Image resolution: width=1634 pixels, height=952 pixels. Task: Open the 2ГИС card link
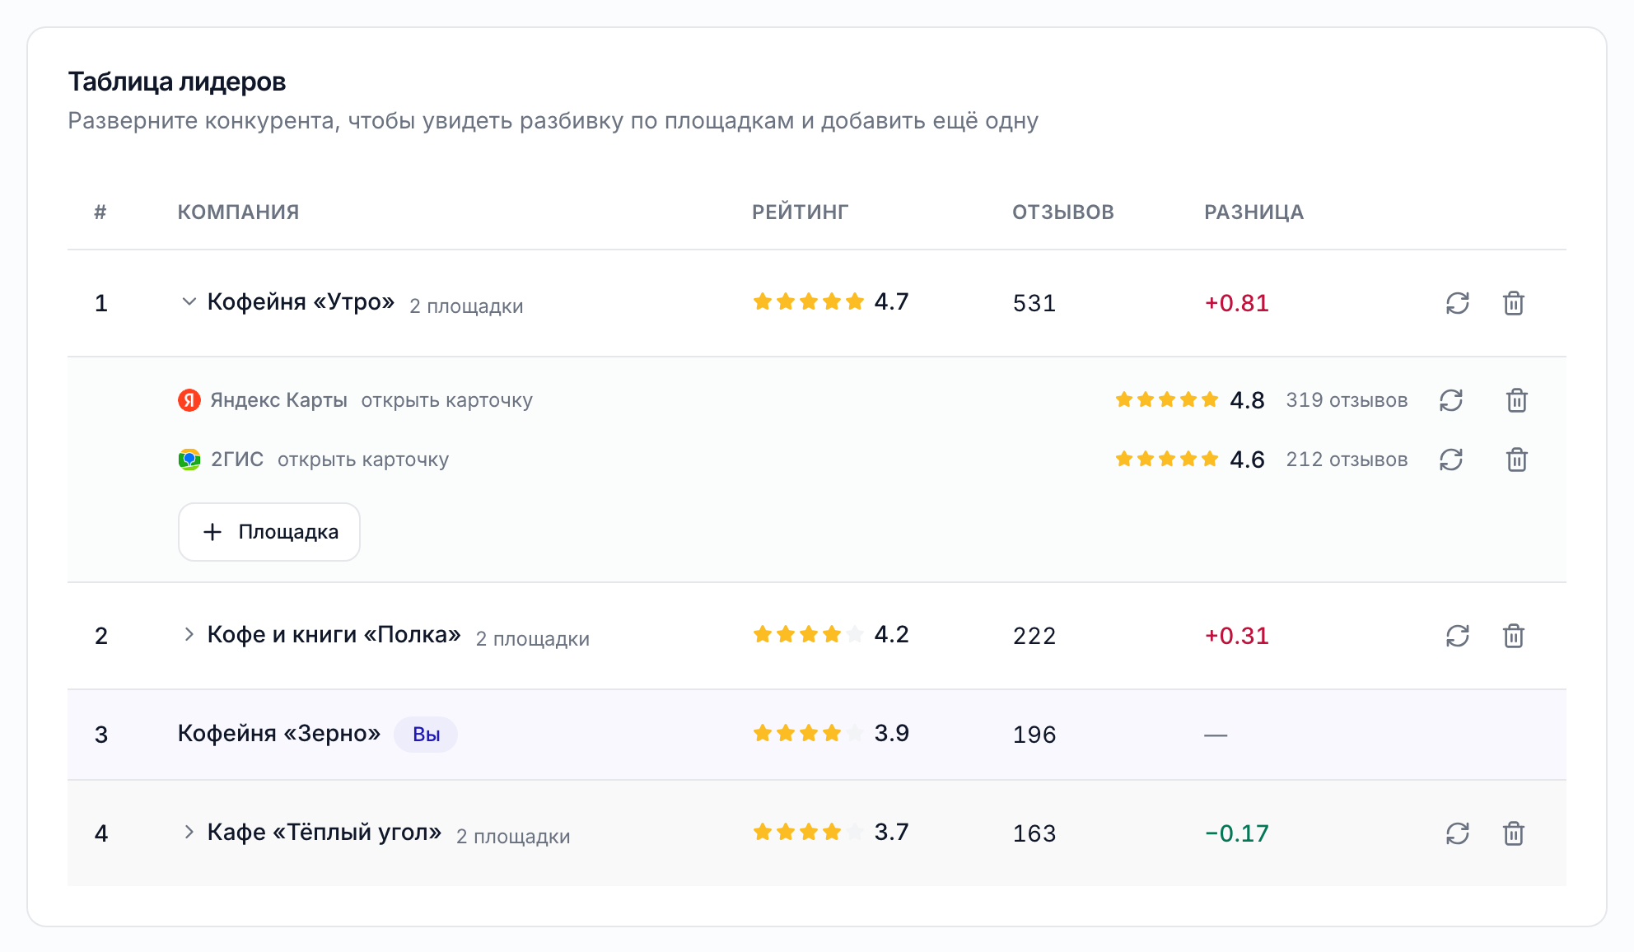point(363,460)
